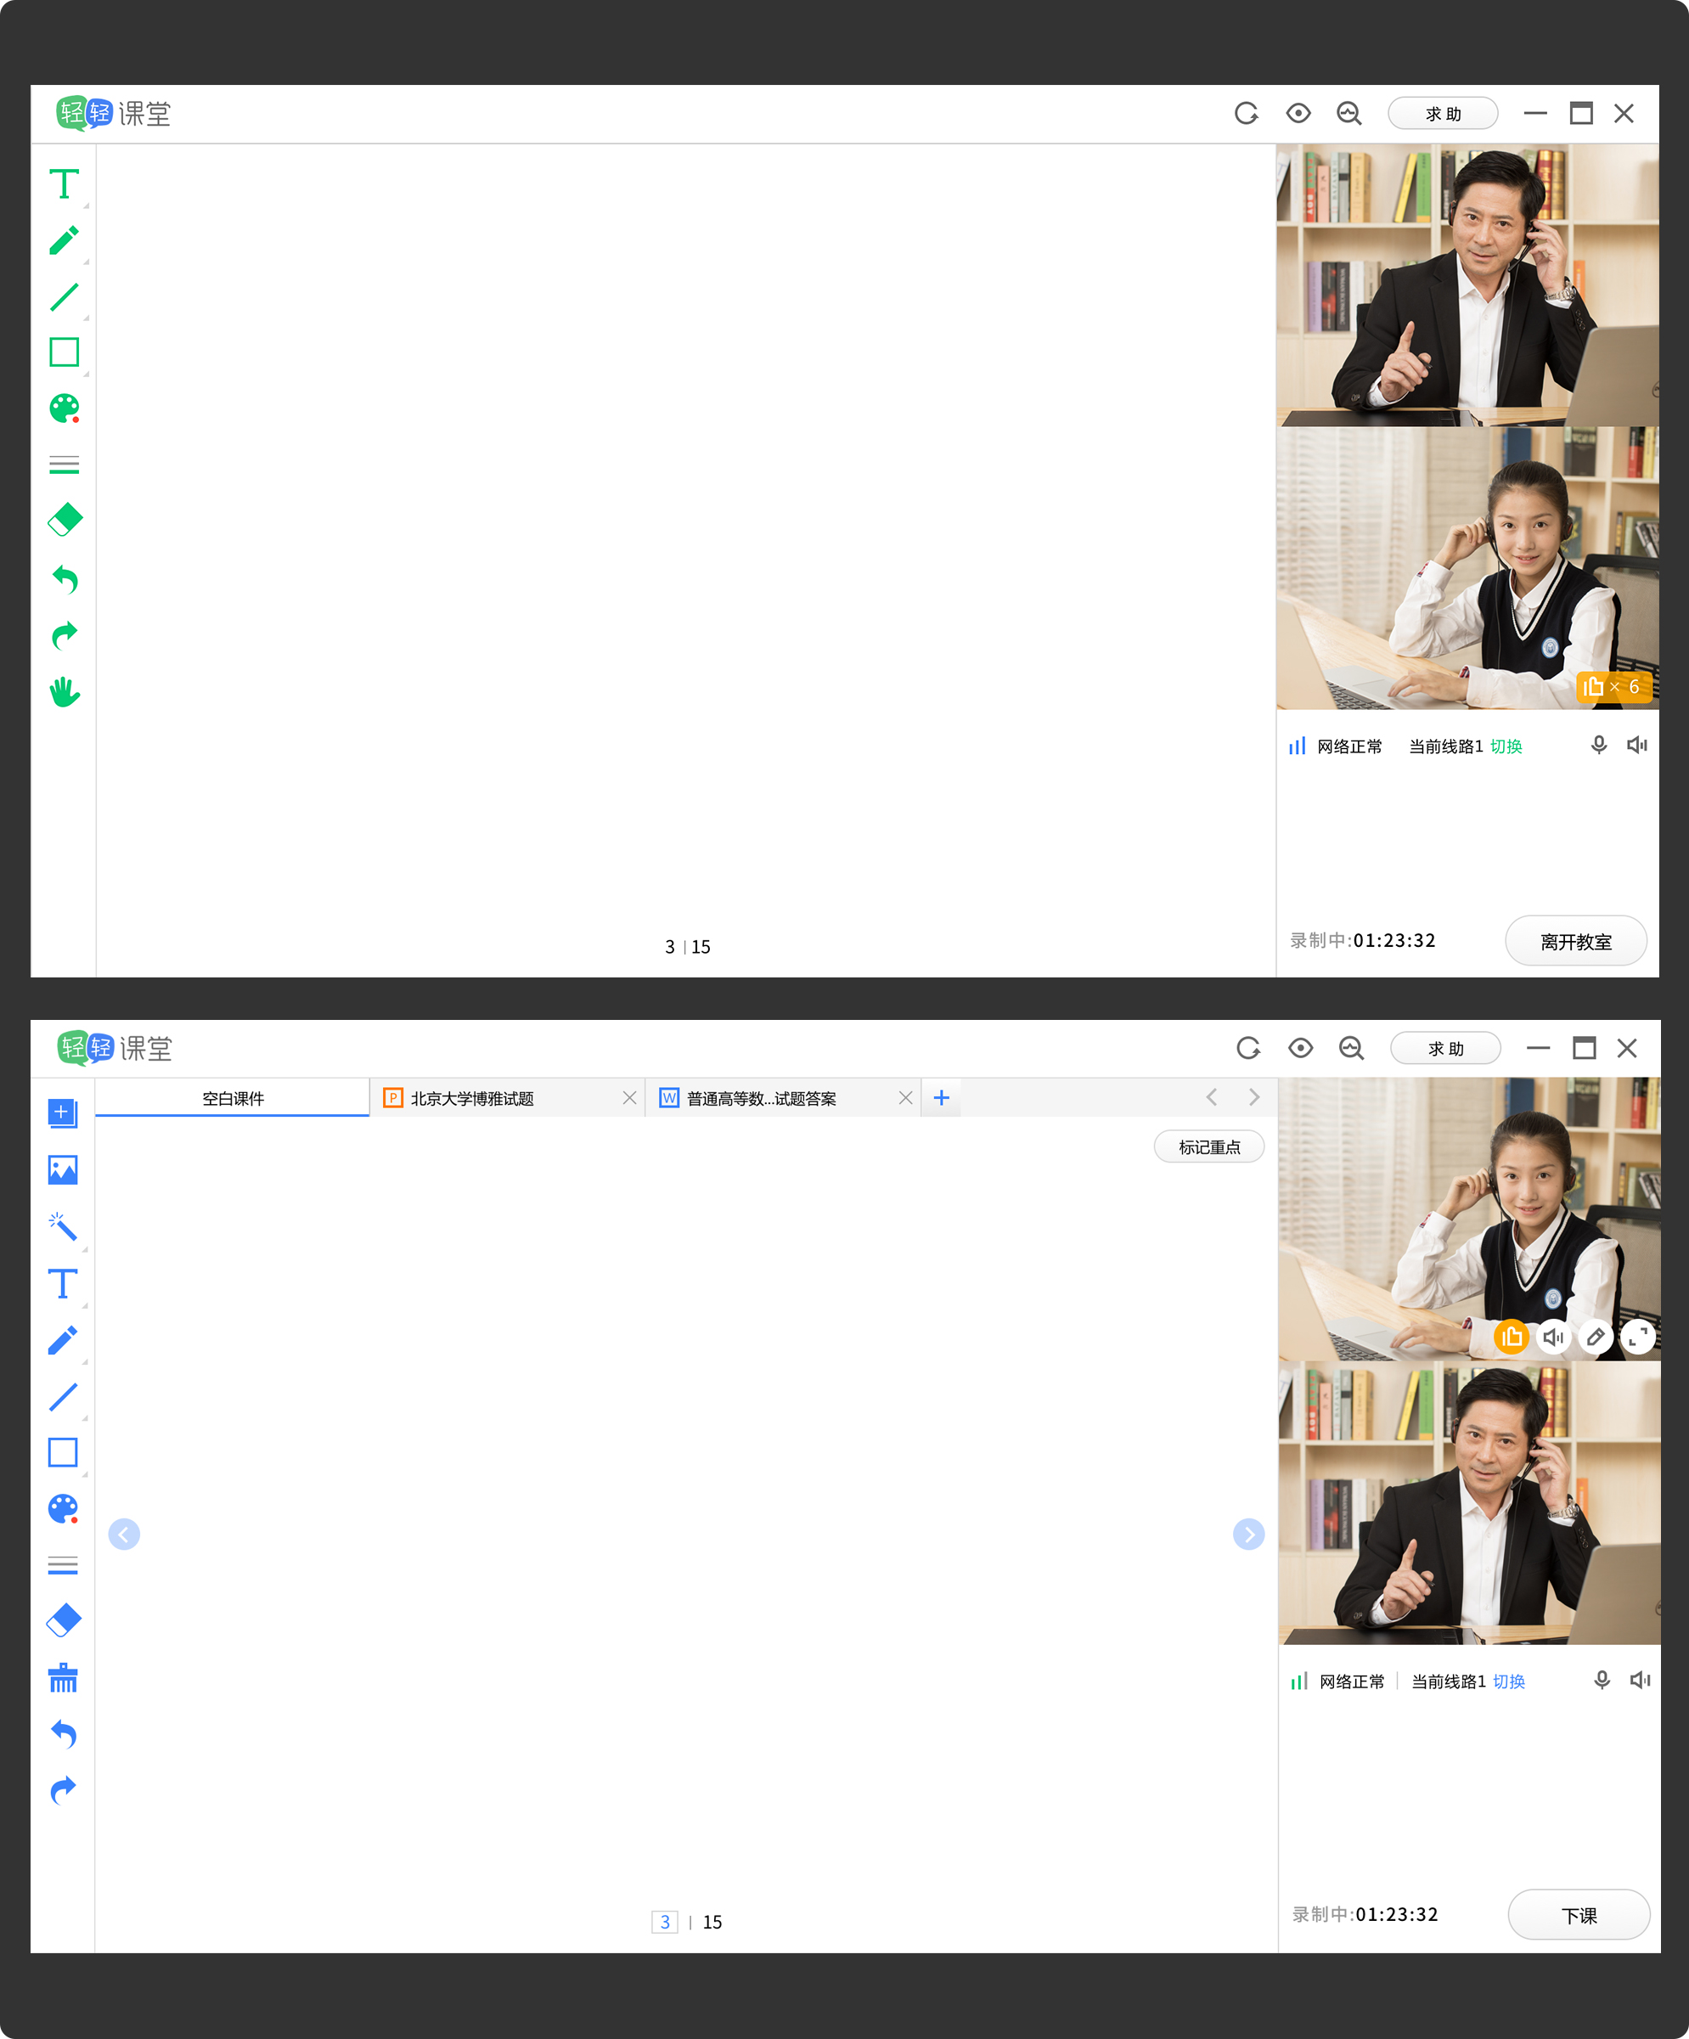Open the blue color palette tool
Screen dimensions: 1689x2039
pos(63,1509)
